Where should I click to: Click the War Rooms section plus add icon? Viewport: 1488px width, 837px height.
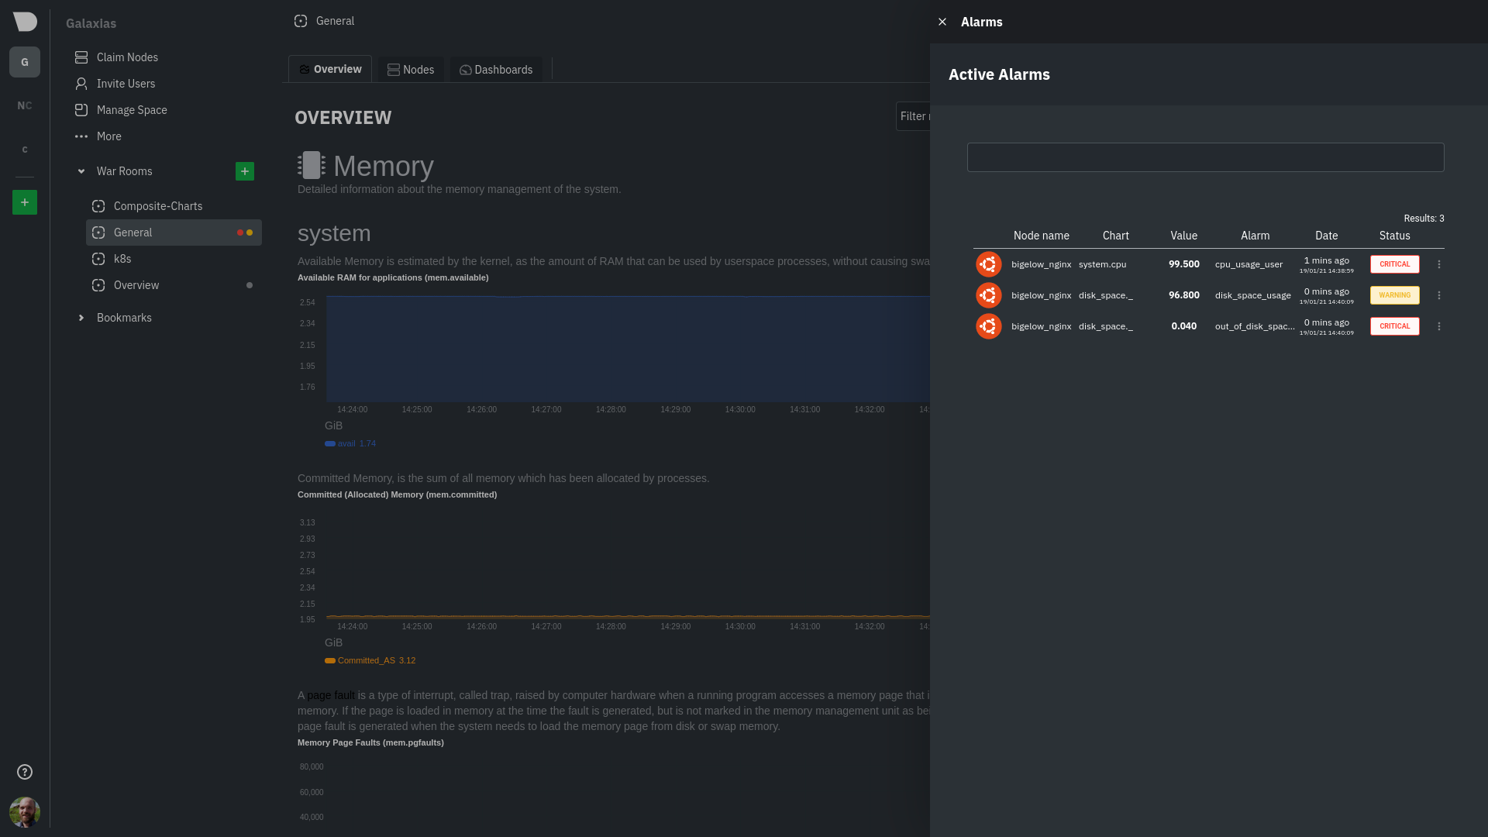244,170
